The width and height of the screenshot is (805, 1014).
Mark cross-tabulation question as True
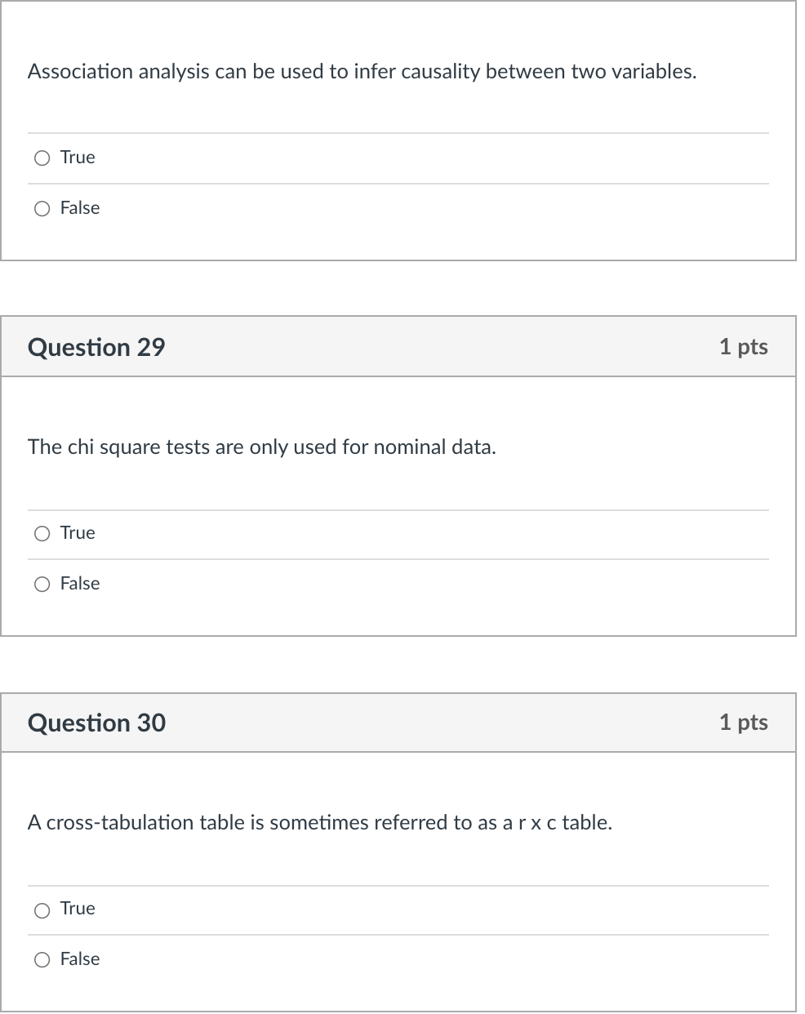[x=42, y=909]
